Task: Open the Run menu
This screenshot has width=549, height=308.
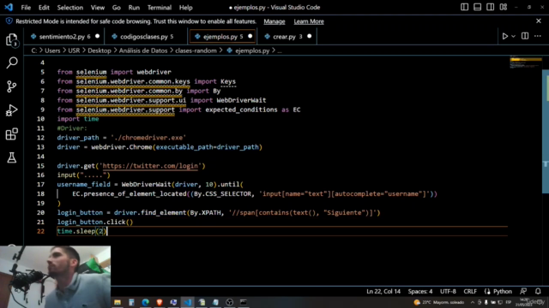Action: click(134, 8)
